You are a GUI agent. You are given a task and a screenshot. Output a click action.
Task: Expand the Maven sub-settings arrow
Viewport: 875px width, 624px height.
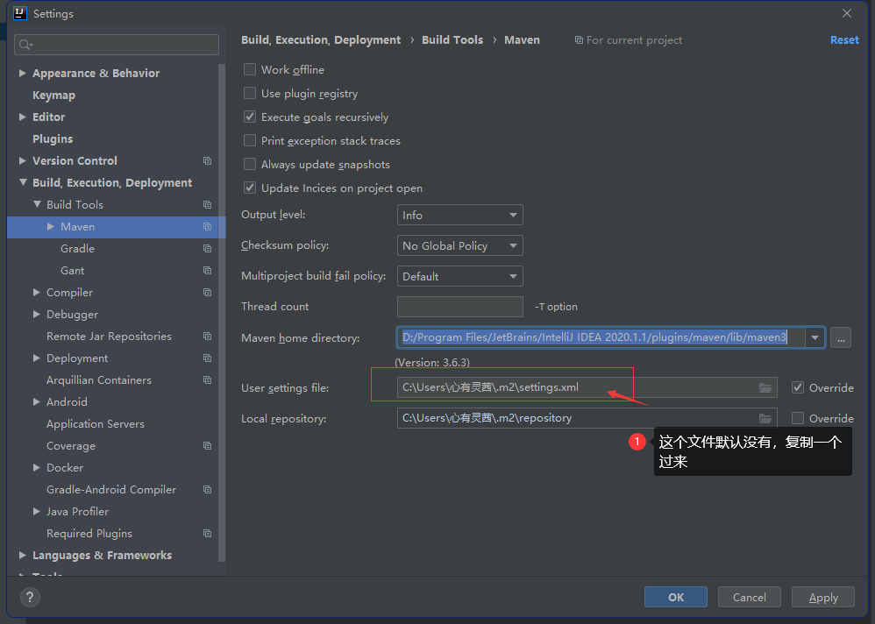[51, 226]
